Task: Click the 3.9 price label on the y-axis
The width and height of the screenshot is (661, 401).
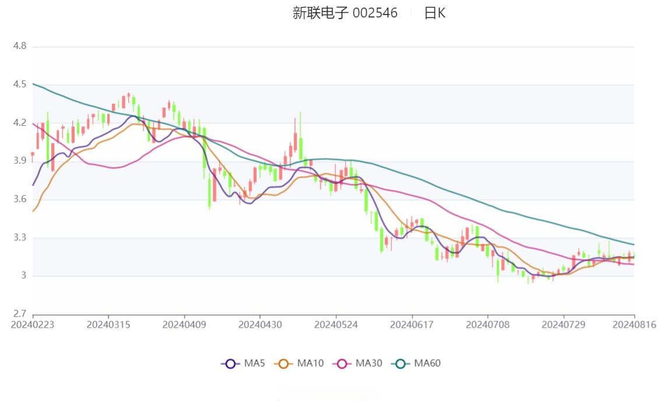Action: (x=20, y=160)
